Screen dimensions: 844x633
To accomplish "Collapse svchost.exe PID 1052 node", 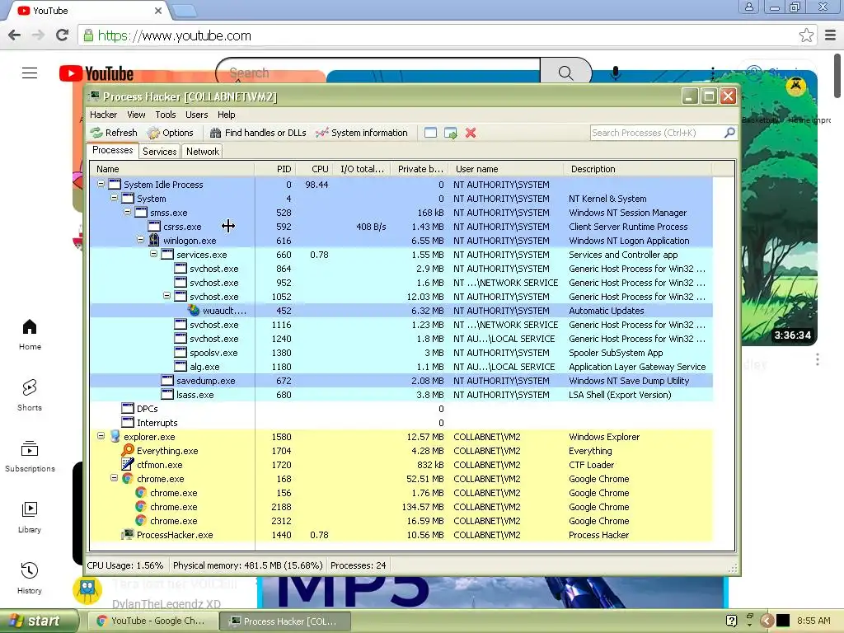I will [166, 296].
